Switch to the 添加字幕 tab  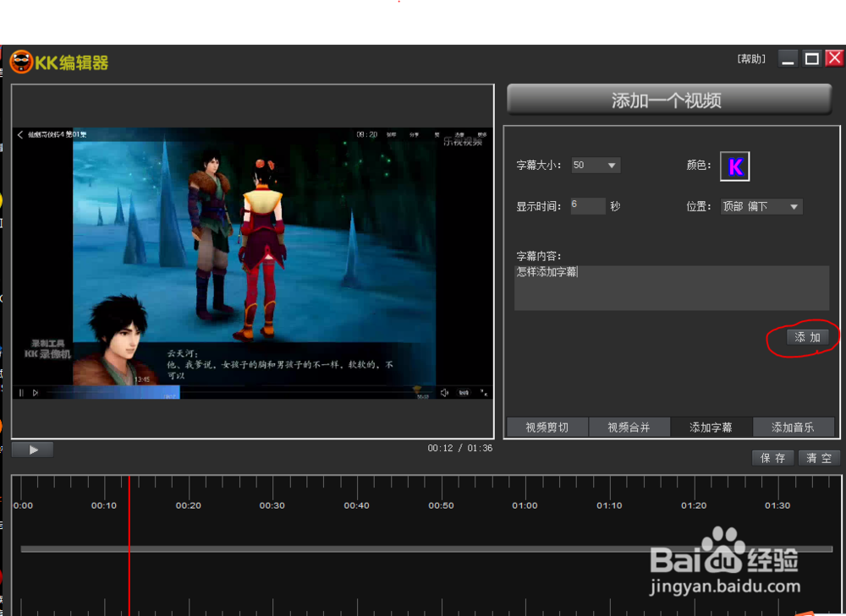(711, 428)
